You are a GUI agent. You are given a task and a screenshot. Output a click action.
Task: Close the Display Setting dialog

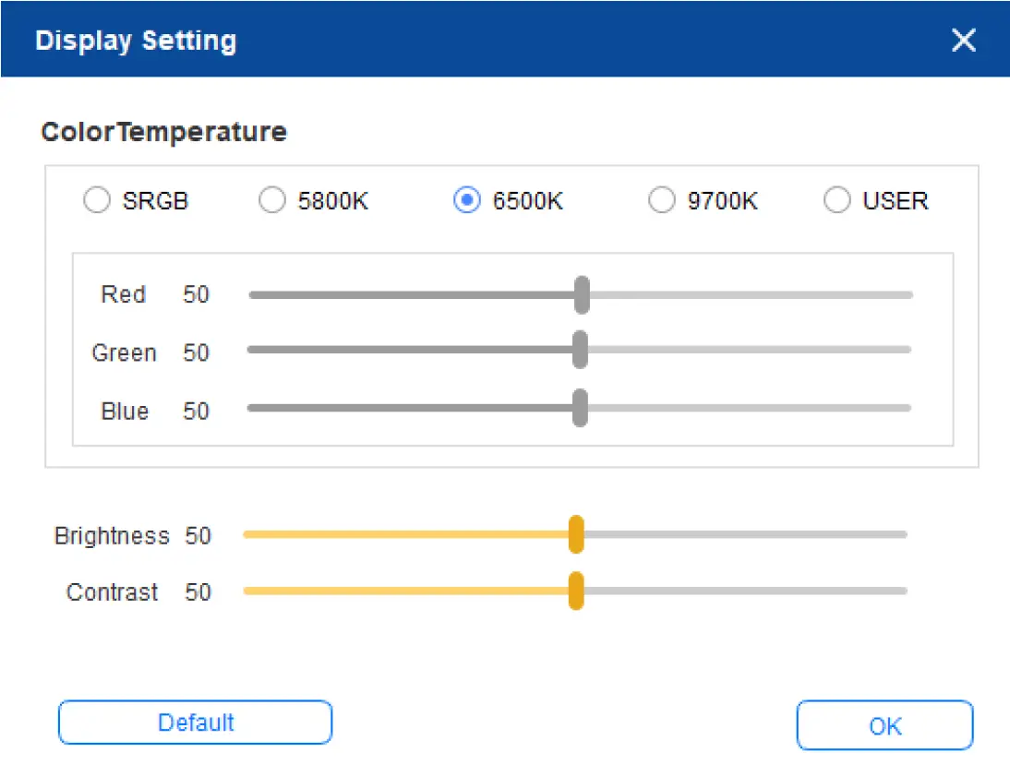(964, 40)
